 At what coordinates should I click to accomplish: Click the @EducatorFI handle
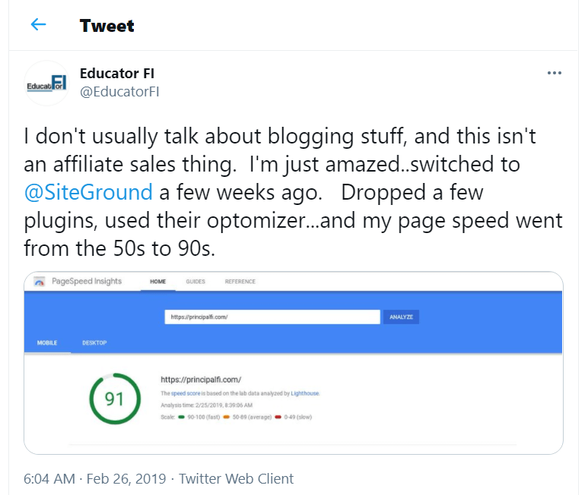(119, 91)
